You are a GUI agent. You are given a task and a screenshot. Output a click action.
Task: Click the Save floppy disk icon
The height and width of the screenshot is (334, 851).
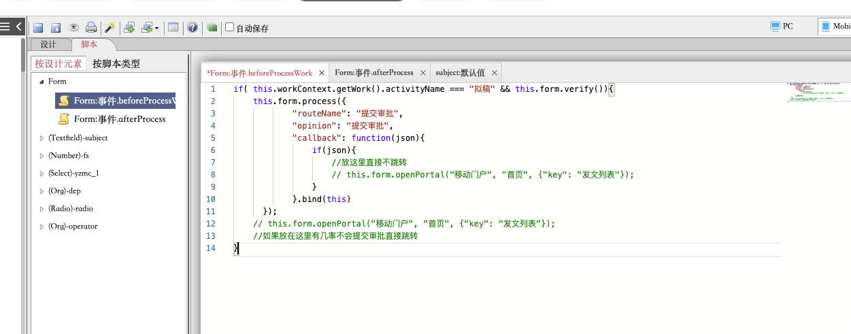coord(38,28)
